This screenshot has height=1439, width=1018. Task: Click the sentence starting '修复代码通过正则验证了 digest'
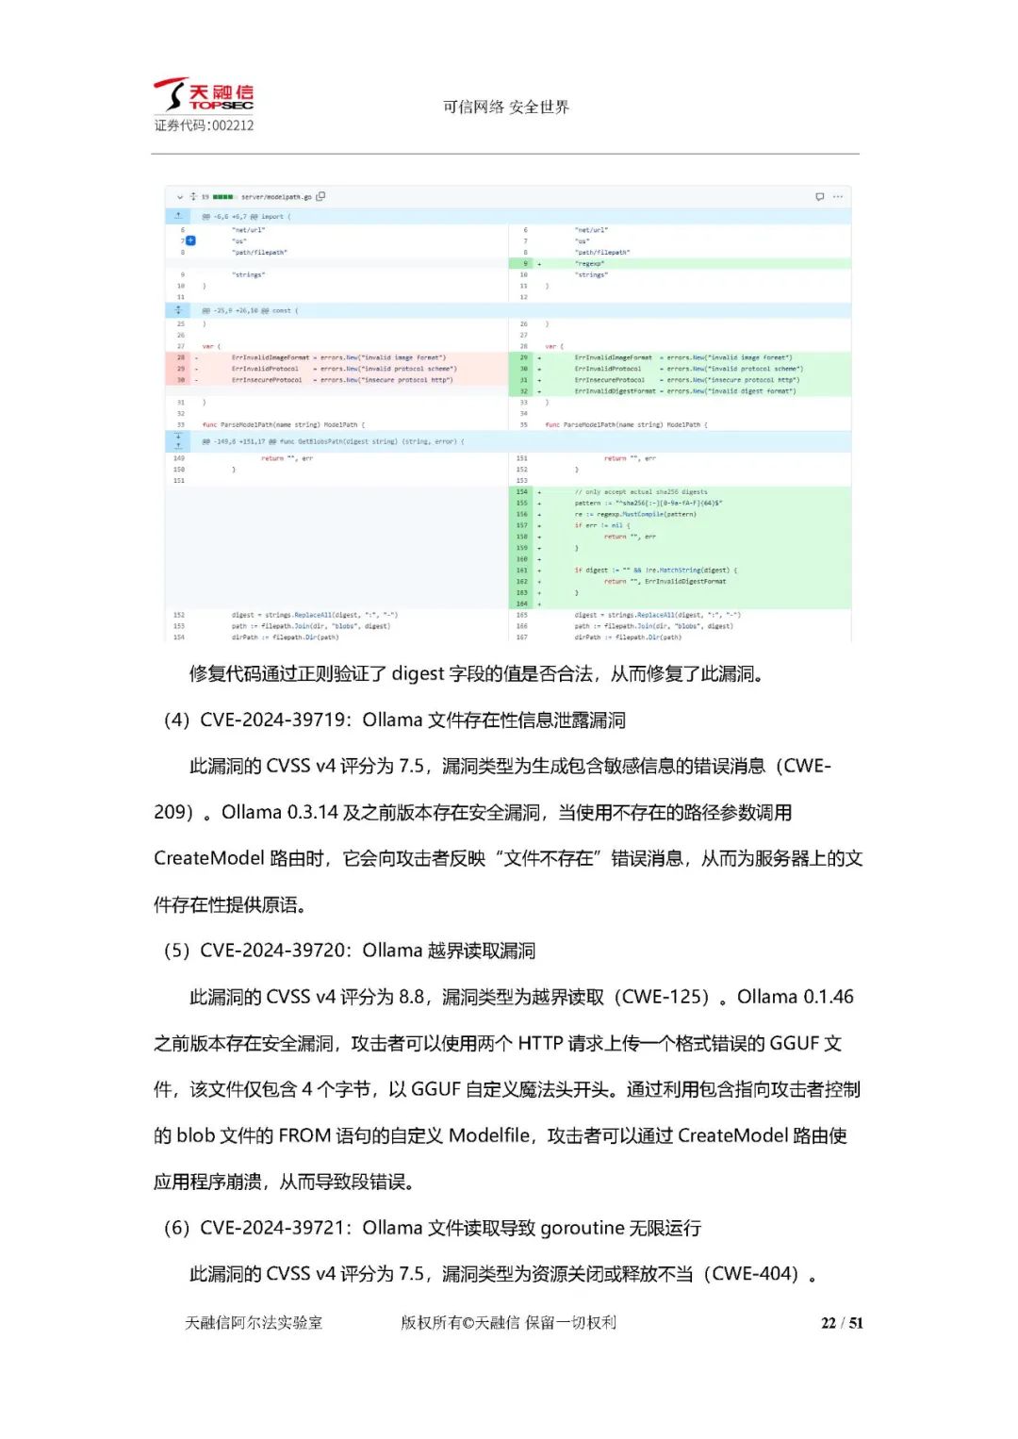[479, 674]
